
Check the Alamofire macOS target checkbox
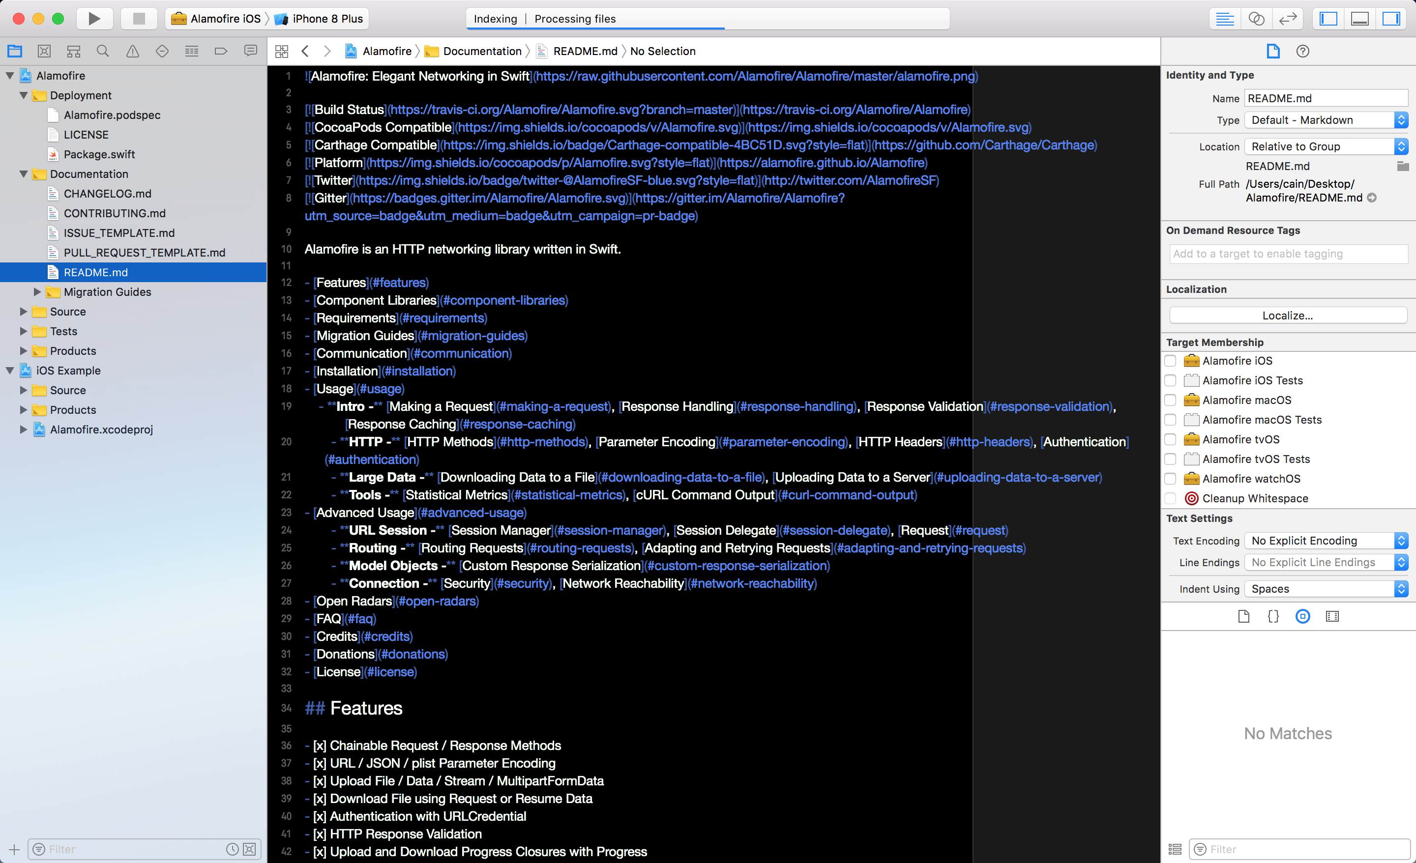click(x=1170, y=400)
